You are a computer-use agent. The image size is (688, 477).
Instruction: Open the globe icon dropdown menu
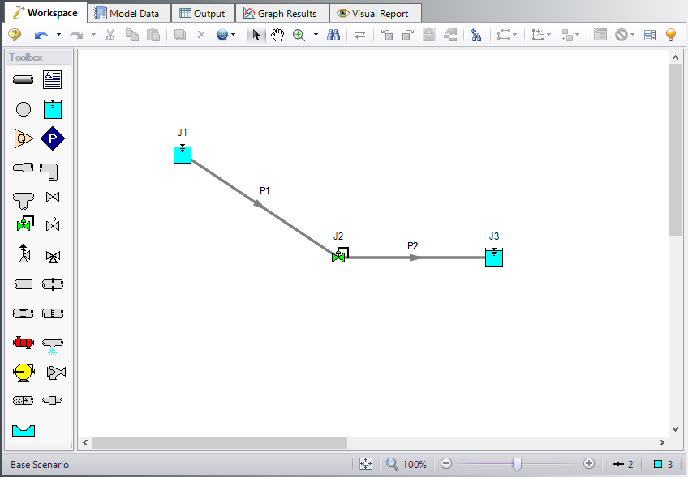pos(234,35)
